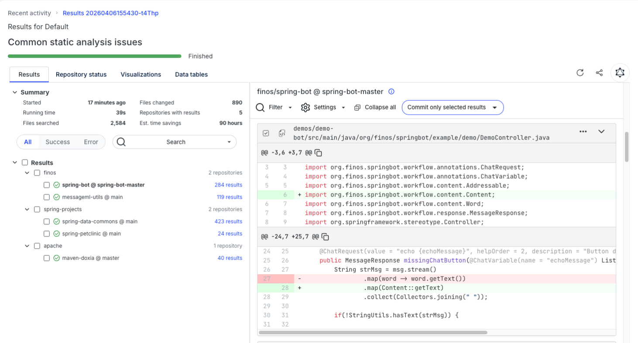This screenshot has width=638, height=343.
Task: Open the three-dot menu for DemoController.java
Action: coord(583,131)
